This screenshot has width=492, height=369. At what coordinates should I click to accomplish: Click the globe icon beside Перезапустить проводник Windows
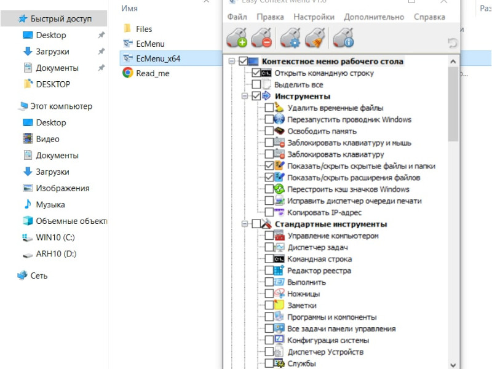tap(279, 119)
